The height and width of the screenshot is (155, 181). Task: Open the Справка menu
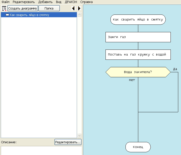(x=86, y=2)
